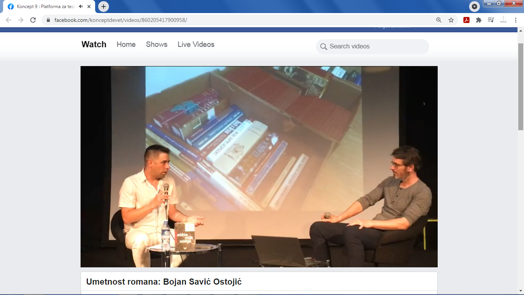The height and width of the screenshot is (295, 524).
Task: Mute the tab audio speaker icon
Action: pyautogui.click(x=81, y=7)
